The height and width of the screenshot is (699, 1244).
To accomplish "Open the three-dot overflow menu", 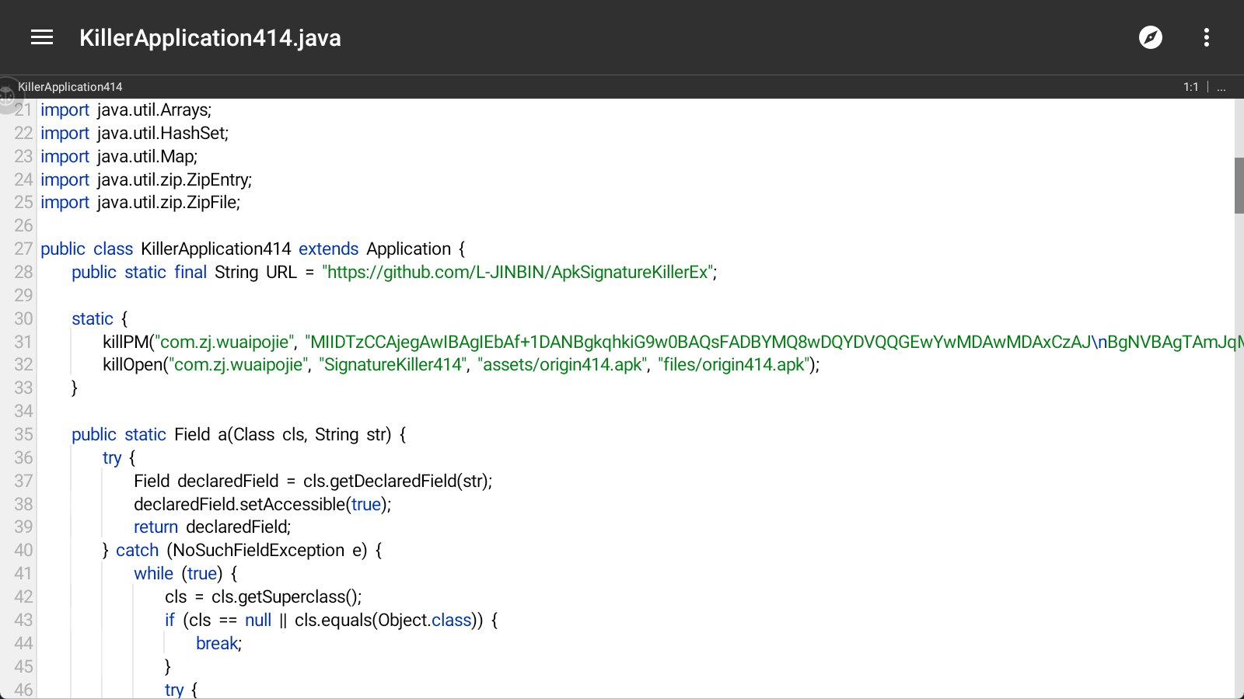I will point(1206,37).
